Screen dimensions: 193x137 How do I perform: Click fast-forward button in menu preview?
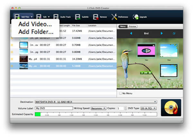146,73
